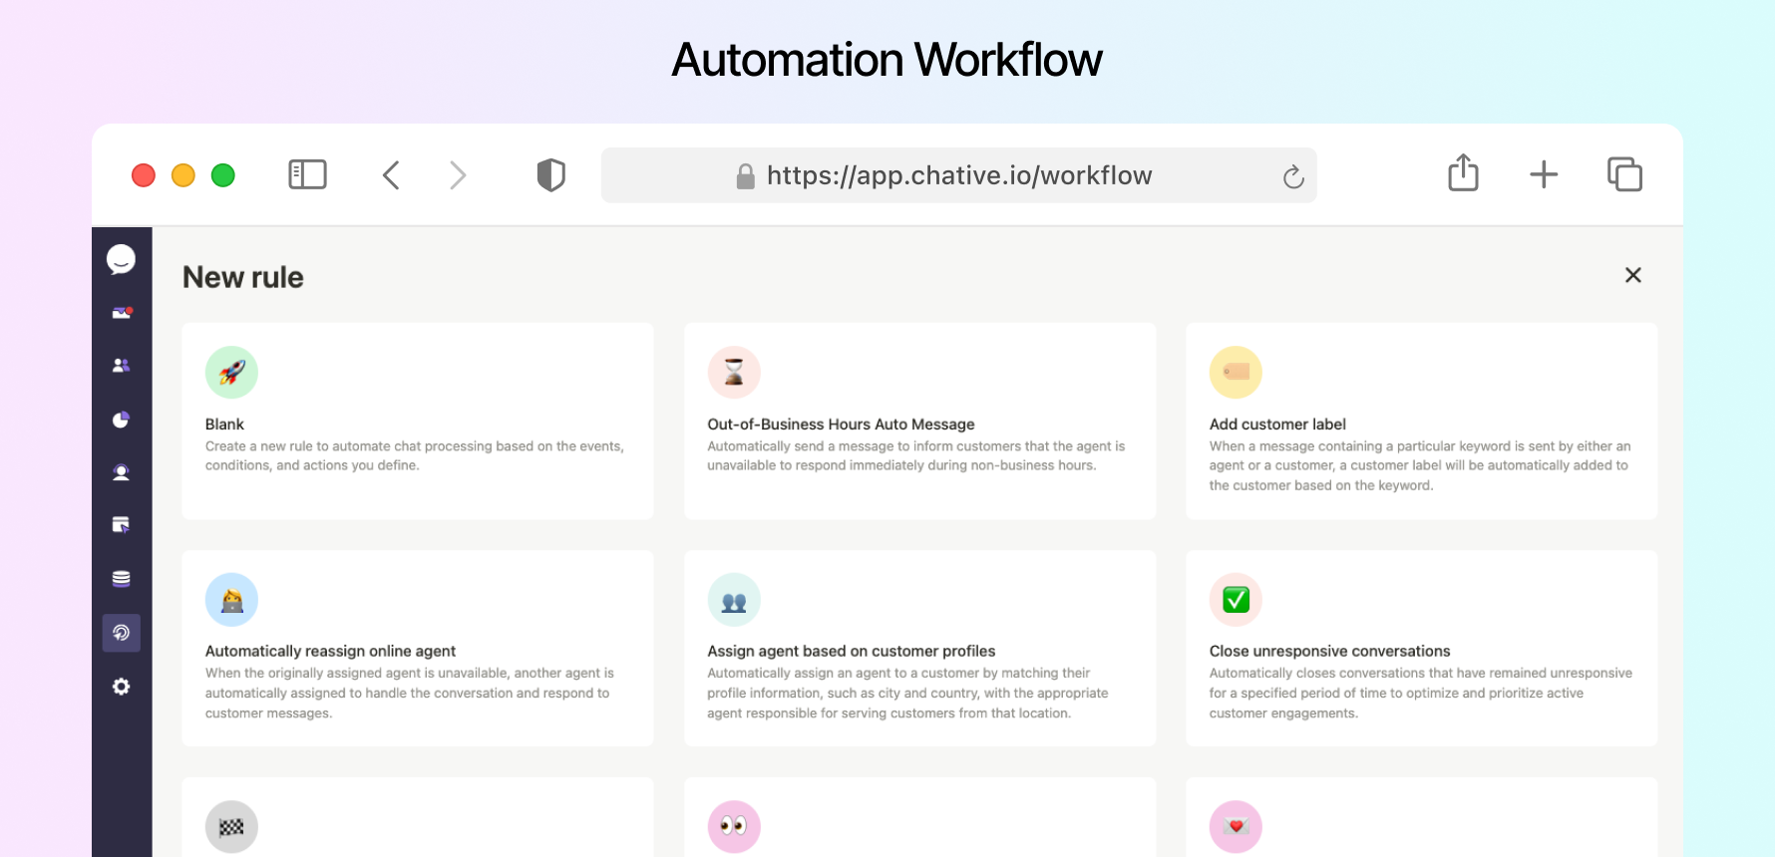Click the rocket icon on the Blank card
The height and width of the screenshot is (857, 1775).
tap(231, 373)
